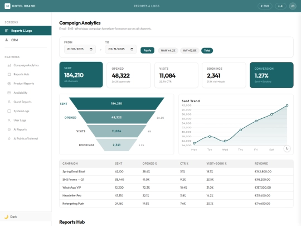Click the funnel Opened segment 48,322
Image resolution: width=301 pixels, height=226 pixels.
pyautogui.click(x=116, y=117)
